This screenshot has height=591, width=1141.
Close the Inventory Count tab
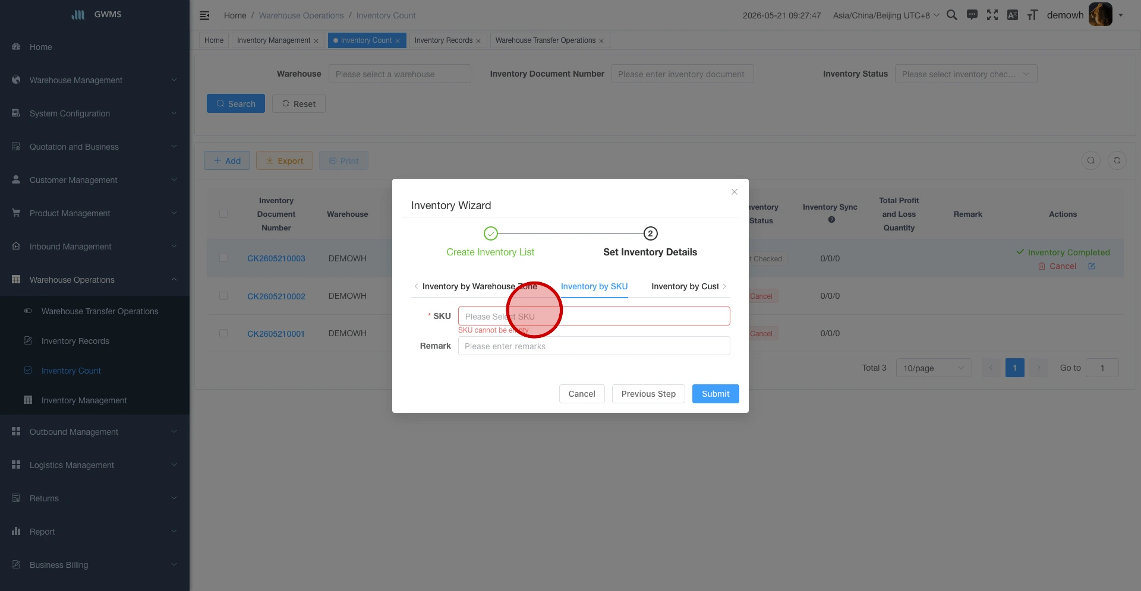(398, 41)
